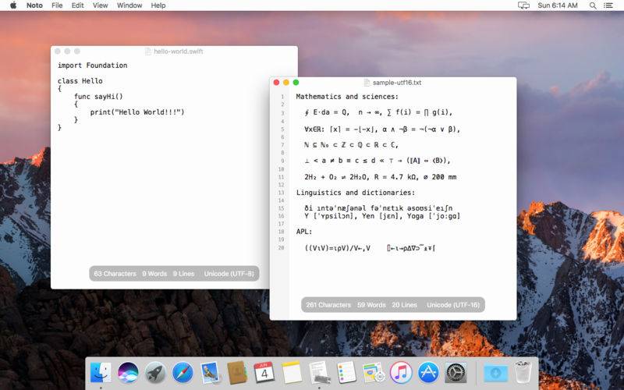Open the View menu
624x390 pixels.
pyautogui.click(x=100, y=5)
